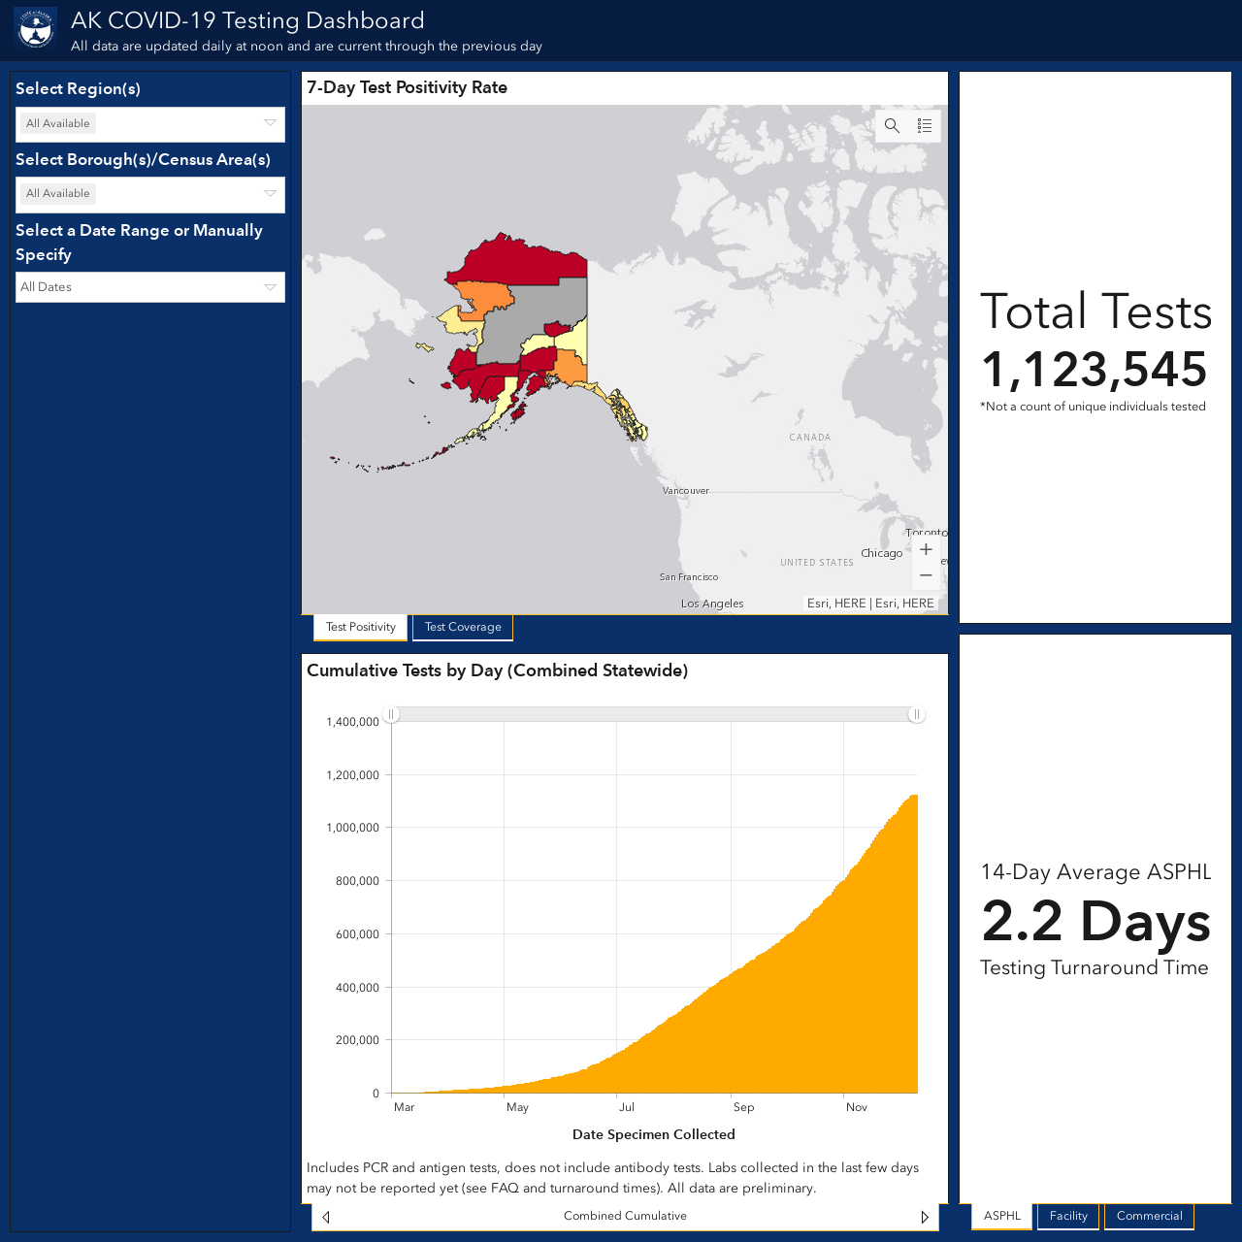Go to next chart with right arrow

(925, 1217)
